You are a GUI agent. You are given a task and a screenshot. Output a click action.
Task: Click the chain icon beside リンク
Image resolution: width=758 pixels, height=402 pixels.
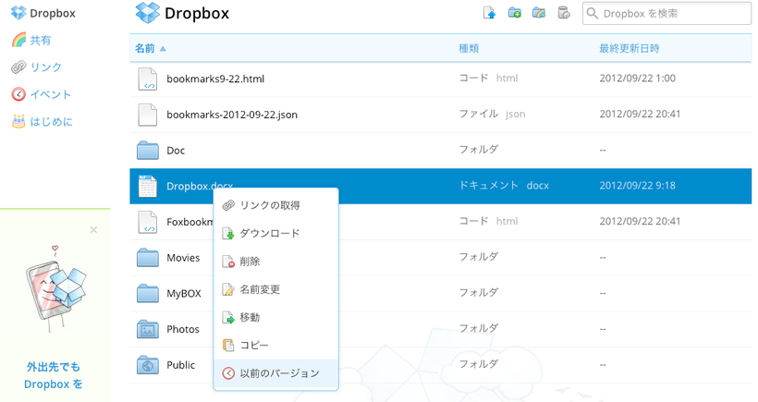18,67
